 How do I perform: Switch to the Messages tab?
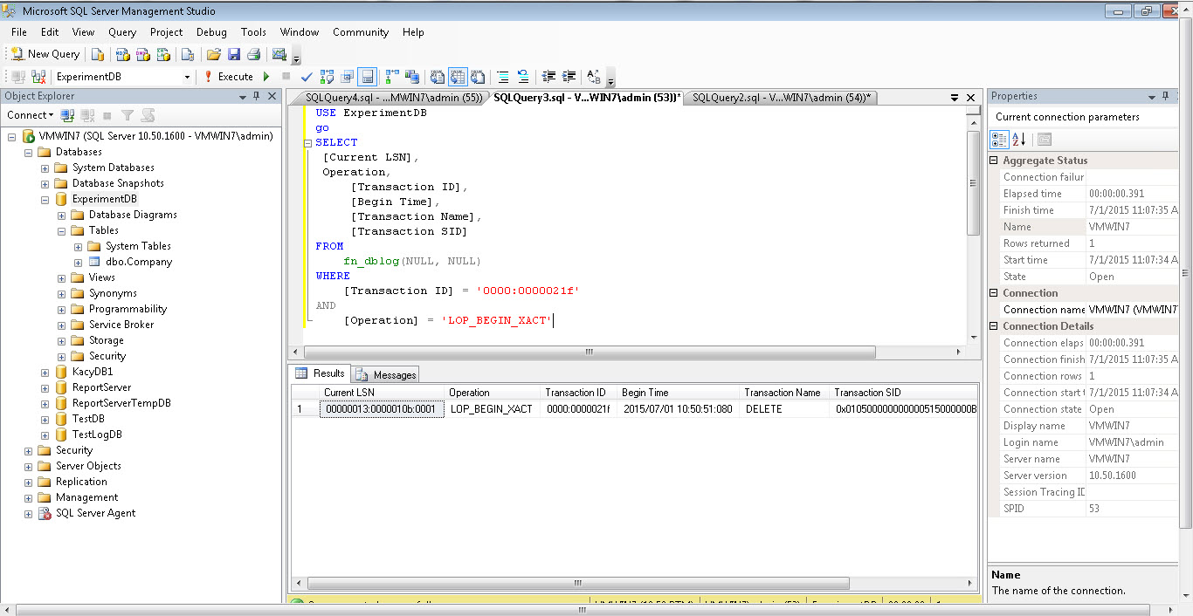pyautogui.click(x=386, y=374)
